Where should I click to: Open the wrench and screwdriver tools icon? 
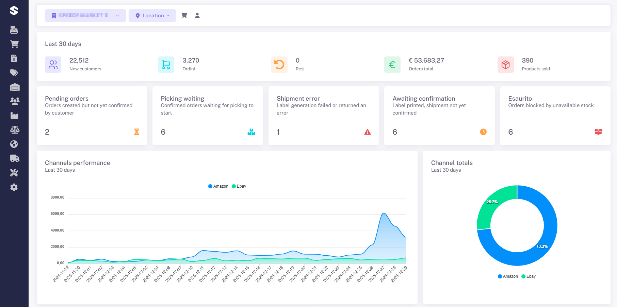[14, 173]
